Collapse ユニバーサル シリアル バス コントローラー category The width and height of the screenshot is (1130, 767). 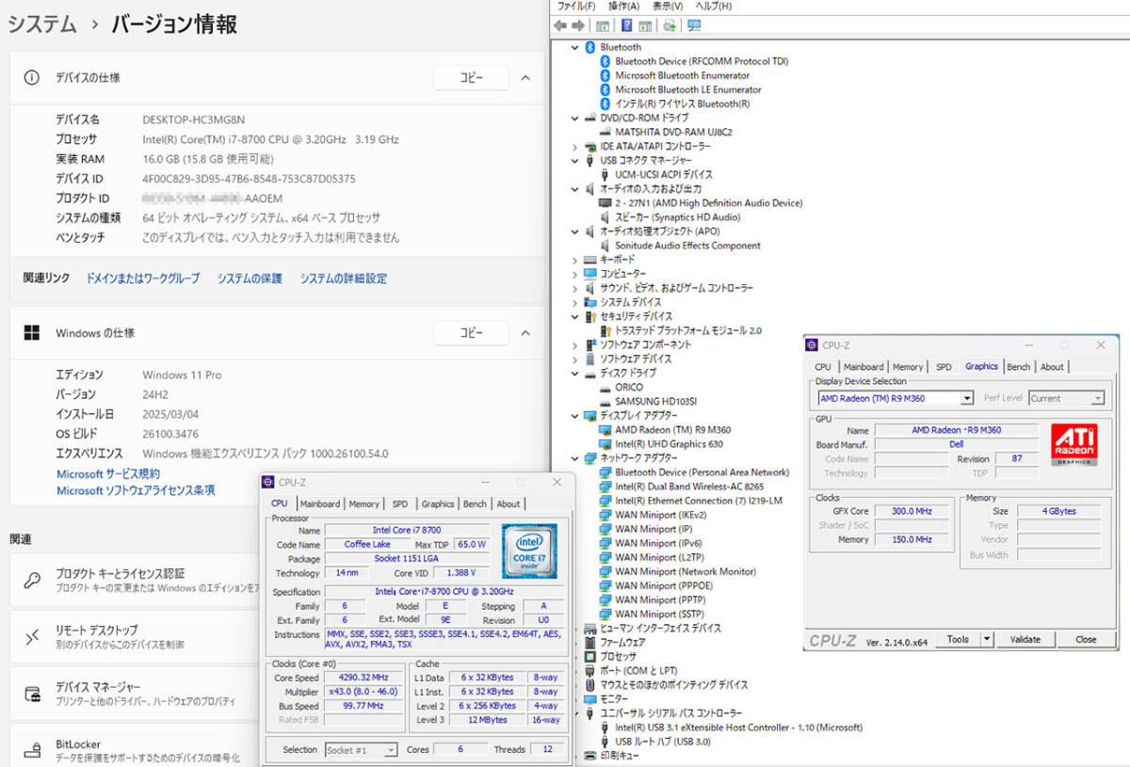pos(575,713)
